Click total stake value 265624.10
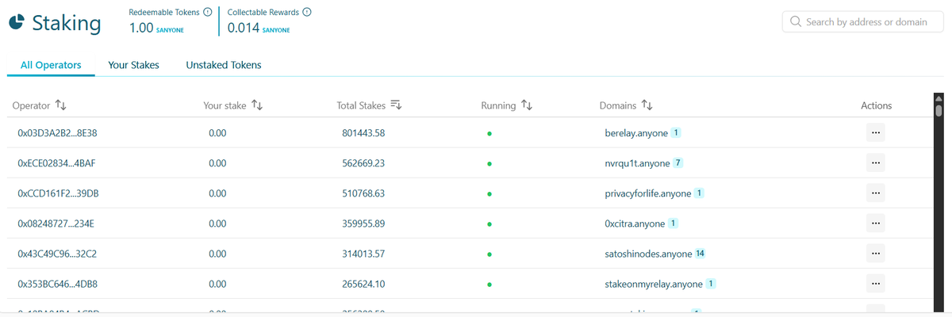 (x=363, y=284)
